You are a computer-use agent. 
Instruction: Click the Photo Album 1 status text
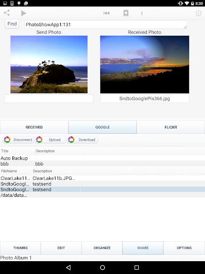16,258
